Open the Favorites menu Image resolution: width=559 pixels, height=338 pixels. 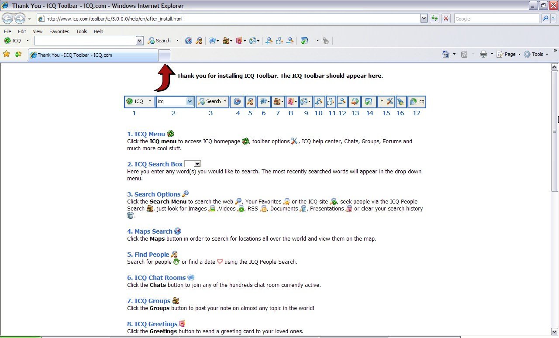pyautogui.click(x=59, y=31)
